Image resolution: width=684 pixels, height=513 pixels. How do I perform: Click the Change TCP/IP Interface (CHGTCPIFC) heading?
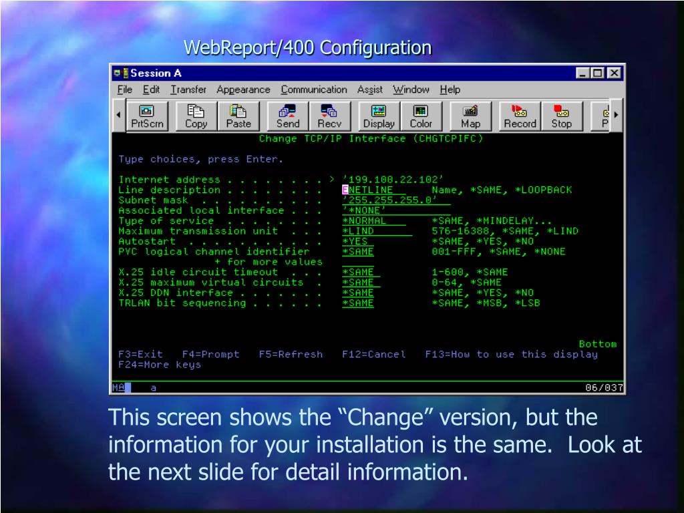pyautogui.click(x=371, y=139)
